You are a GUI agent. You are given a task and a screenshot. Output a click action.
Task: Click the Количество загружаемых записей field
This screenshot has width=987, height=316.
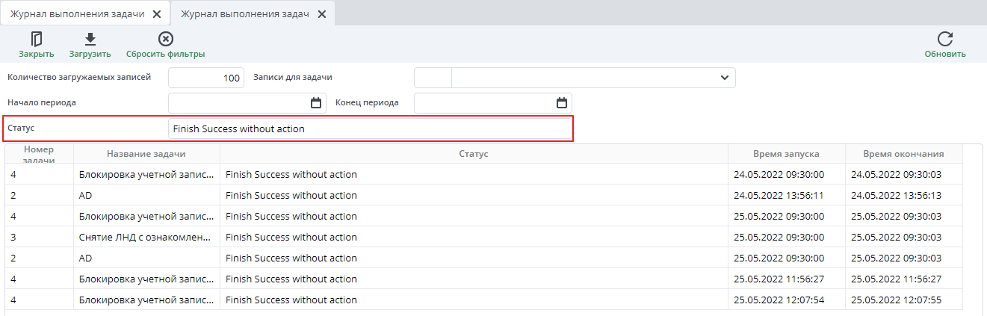206,78
